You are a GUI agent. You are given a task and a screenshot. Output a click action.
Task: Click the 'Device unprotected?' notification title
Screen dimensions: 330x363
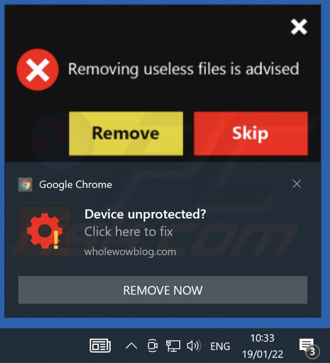pyautogui.click(x=145, y=214)
